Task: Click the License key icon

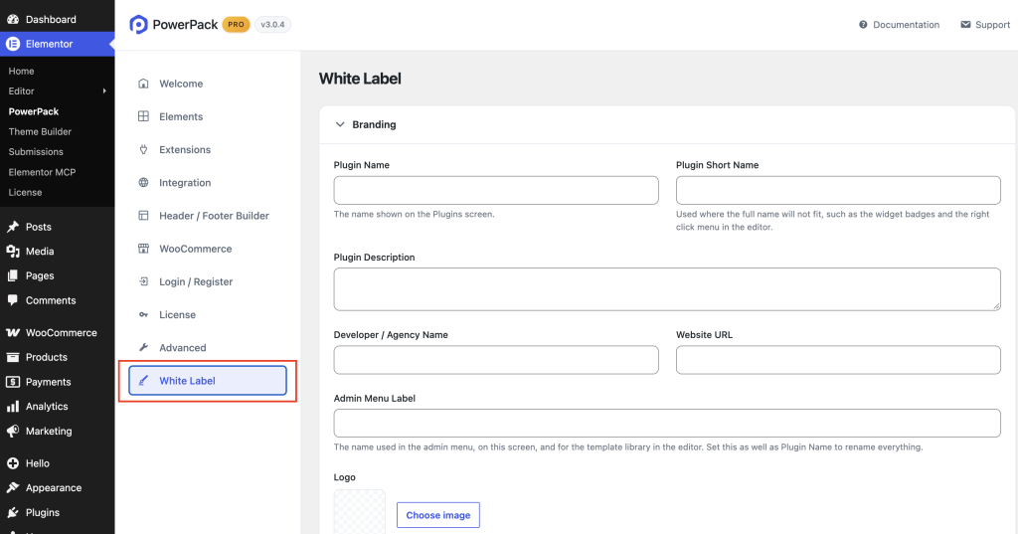Action: [143, 315]
